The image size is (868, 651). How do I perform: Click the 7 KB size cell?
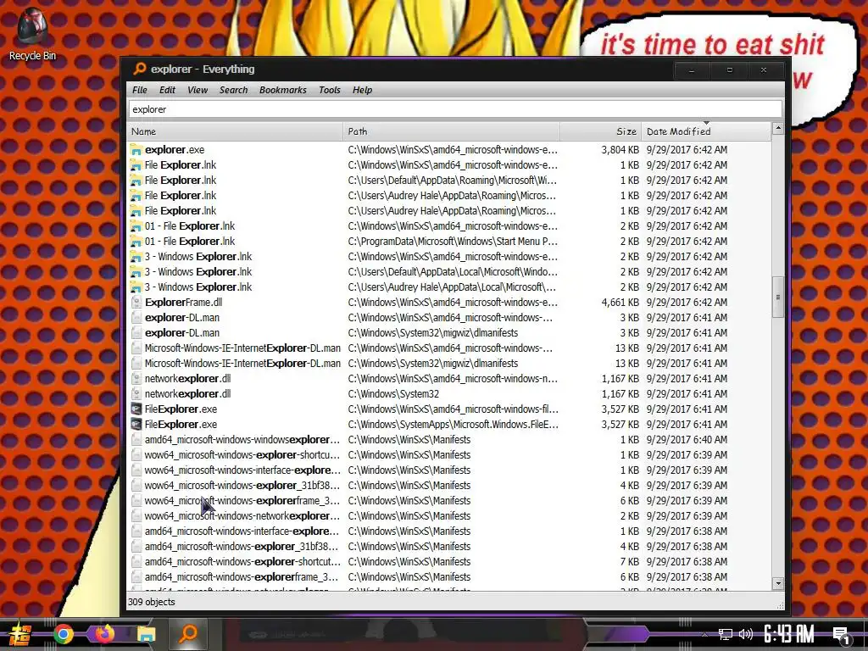630,561
